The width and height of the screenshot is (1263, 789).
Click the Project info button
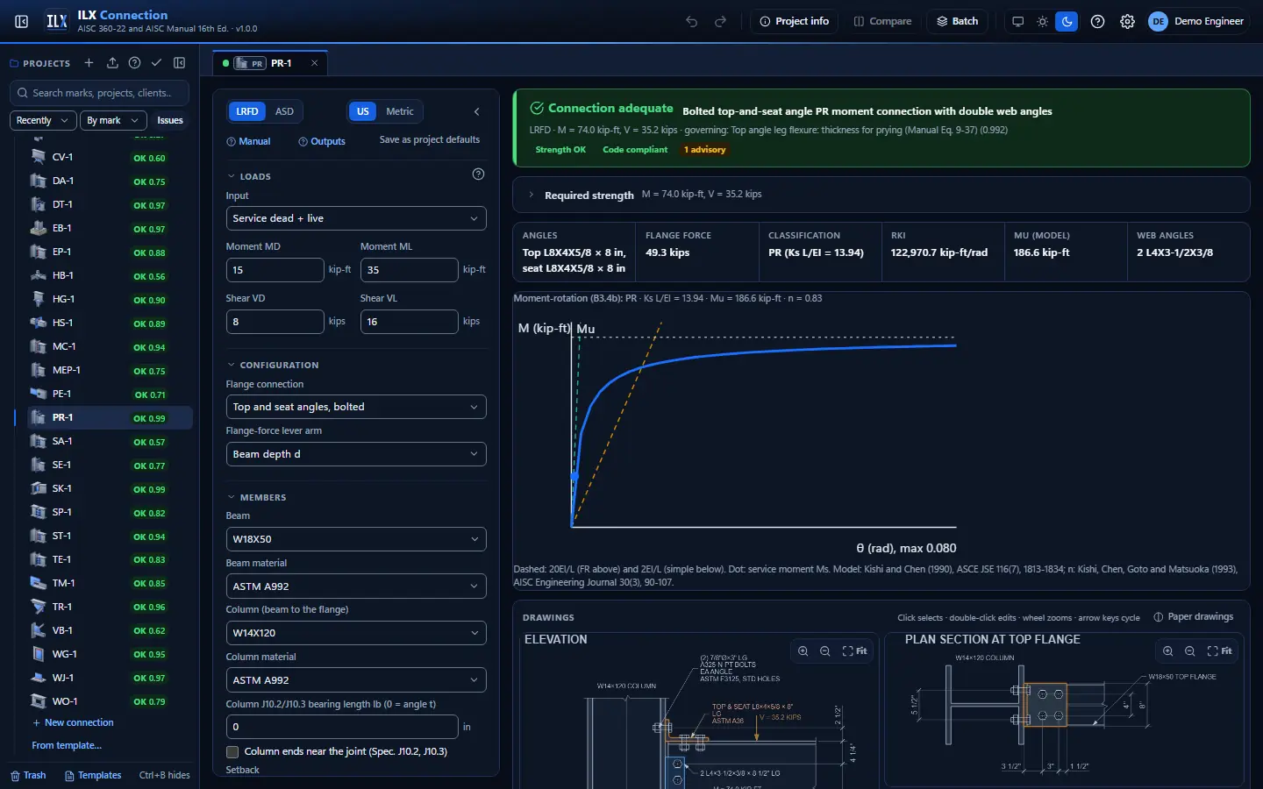795,21
